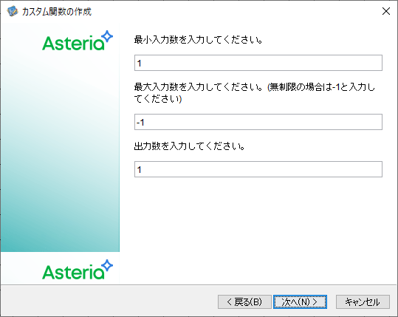Click the gray button bar left of 戻る

pos(109,301)
